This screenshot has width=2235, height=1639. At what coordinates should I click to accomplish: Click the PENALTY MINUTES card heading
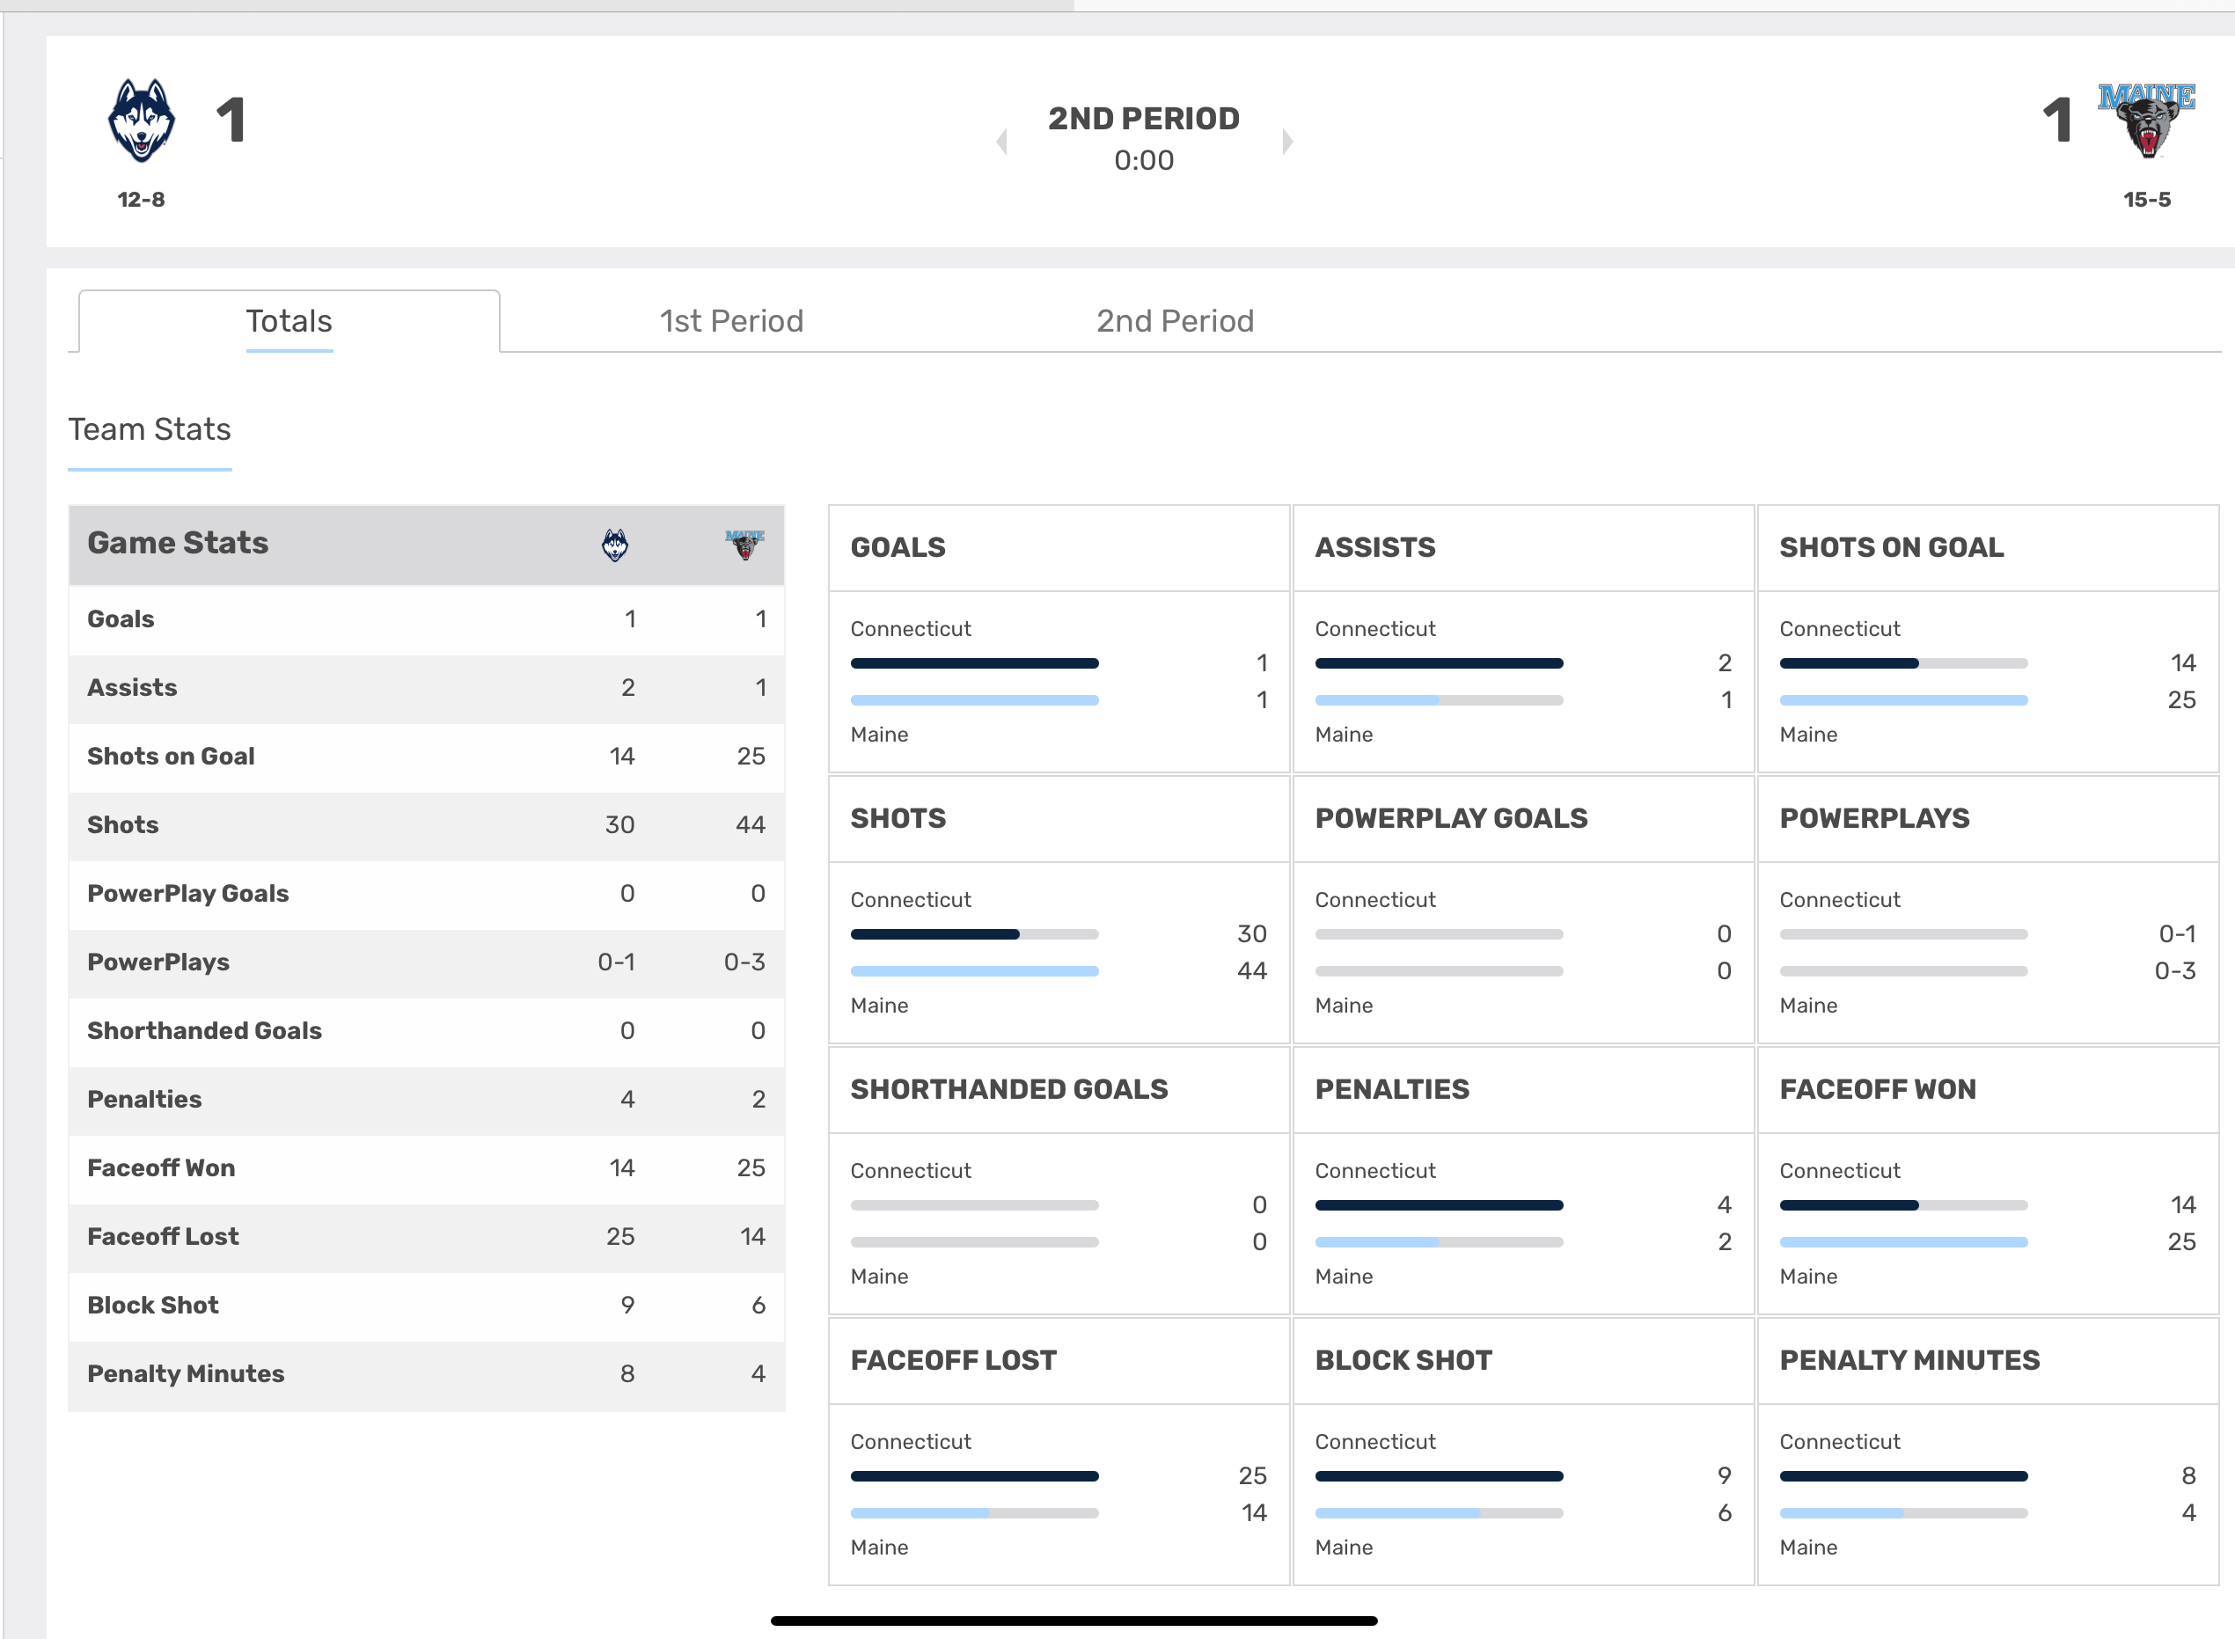[1909, 1360]
